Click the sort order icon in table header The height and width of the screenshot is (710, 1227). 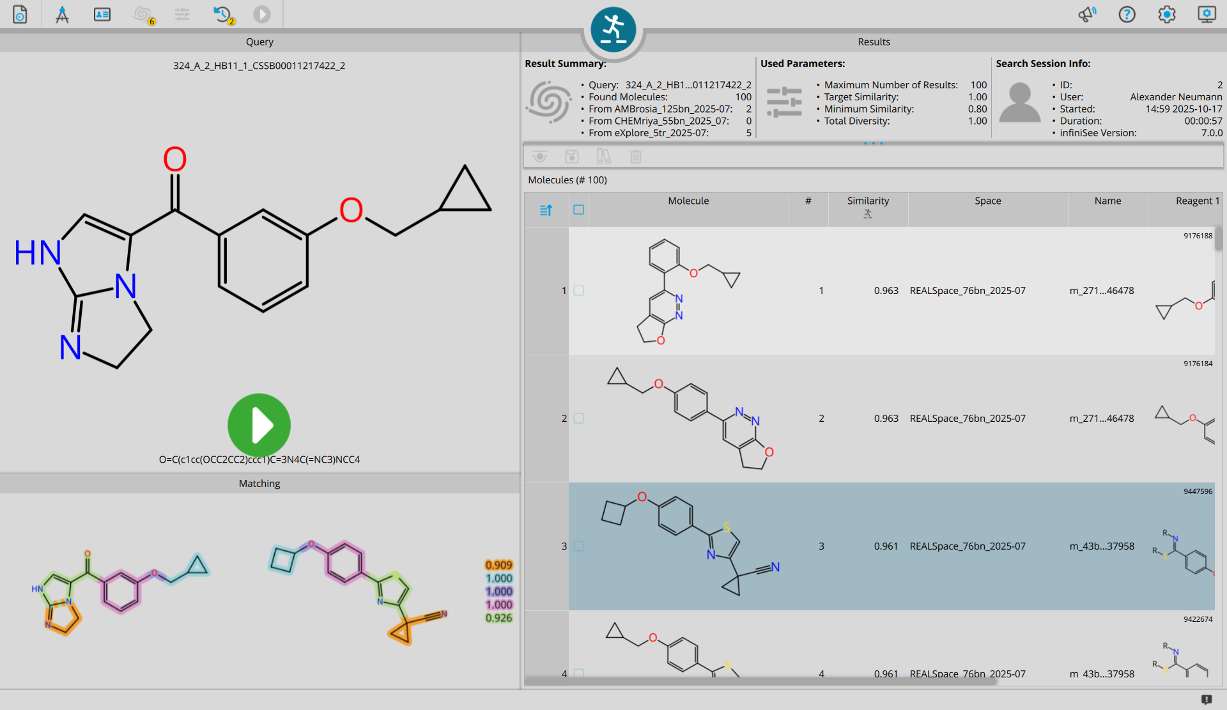pyautogui.click(x=546, y=210)
